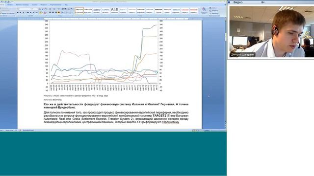Open the Рецензирование ribbon tab
This screenshot has height=176, width=314.
pos(55,4)
